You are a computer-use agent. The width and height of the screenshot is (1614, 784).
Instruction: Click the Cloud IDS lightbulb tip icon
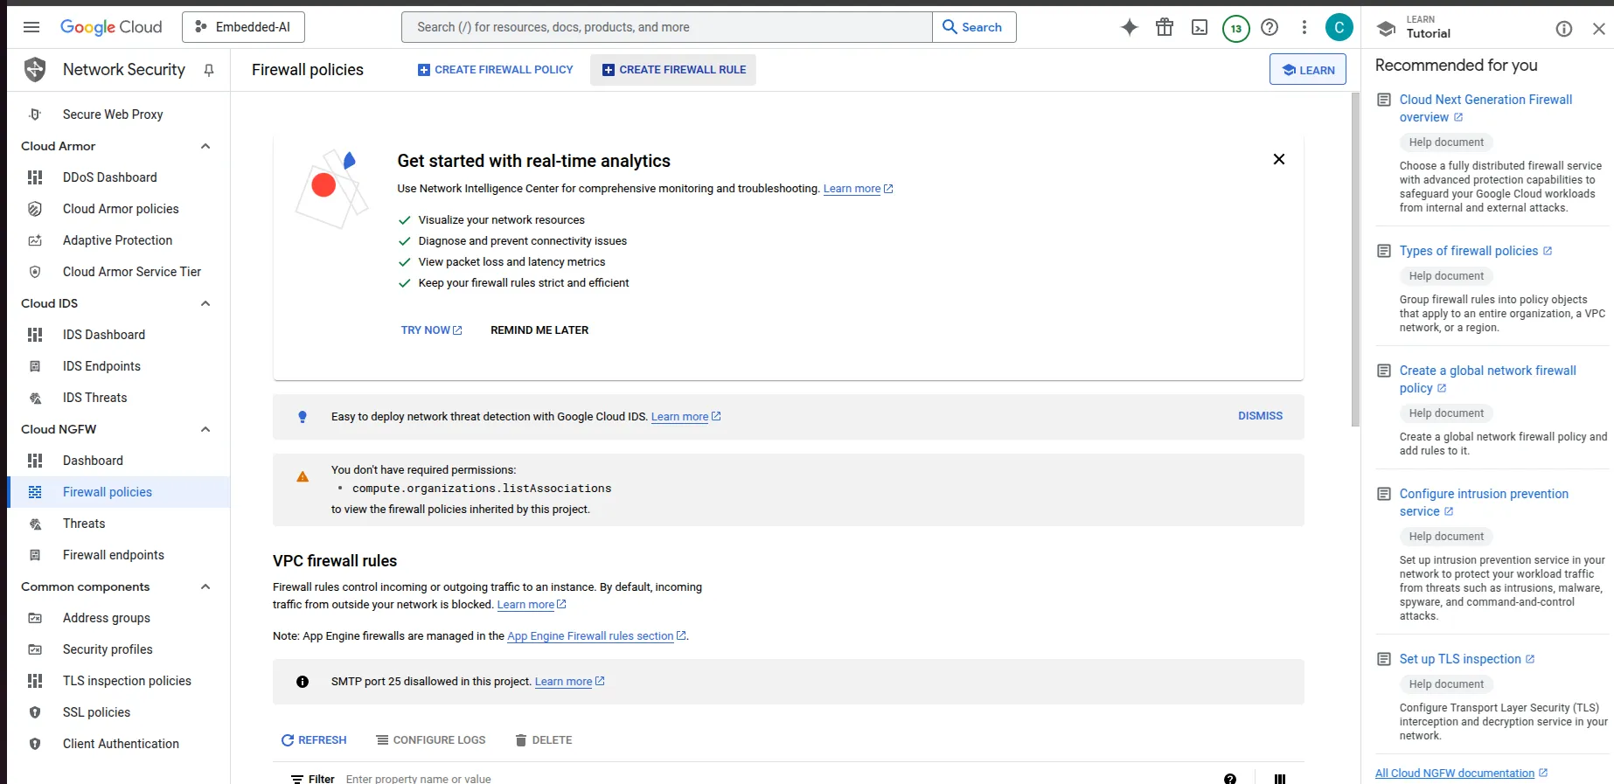(303, 417)
